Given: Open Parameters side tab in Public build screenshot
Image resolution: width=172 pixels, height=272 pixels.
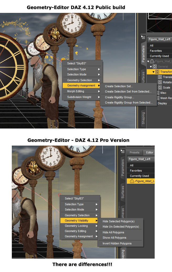Looking at the screenshot, I should [143, 54].
